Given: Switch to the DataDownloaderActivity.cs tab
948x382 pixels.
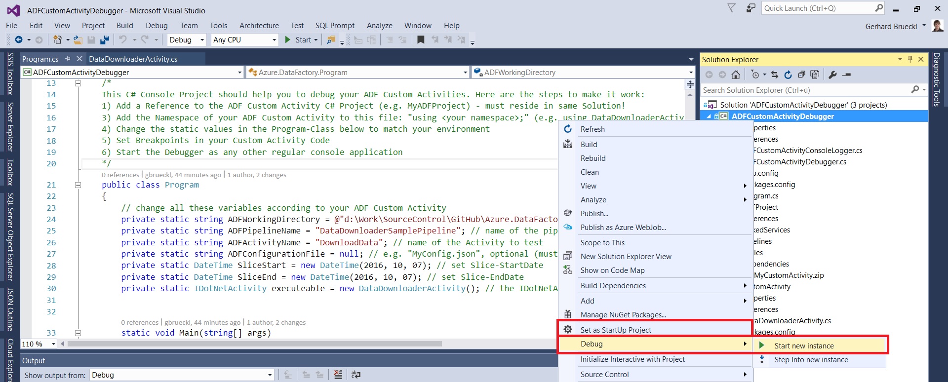Looking at the screenshot, I should (133, 59).
